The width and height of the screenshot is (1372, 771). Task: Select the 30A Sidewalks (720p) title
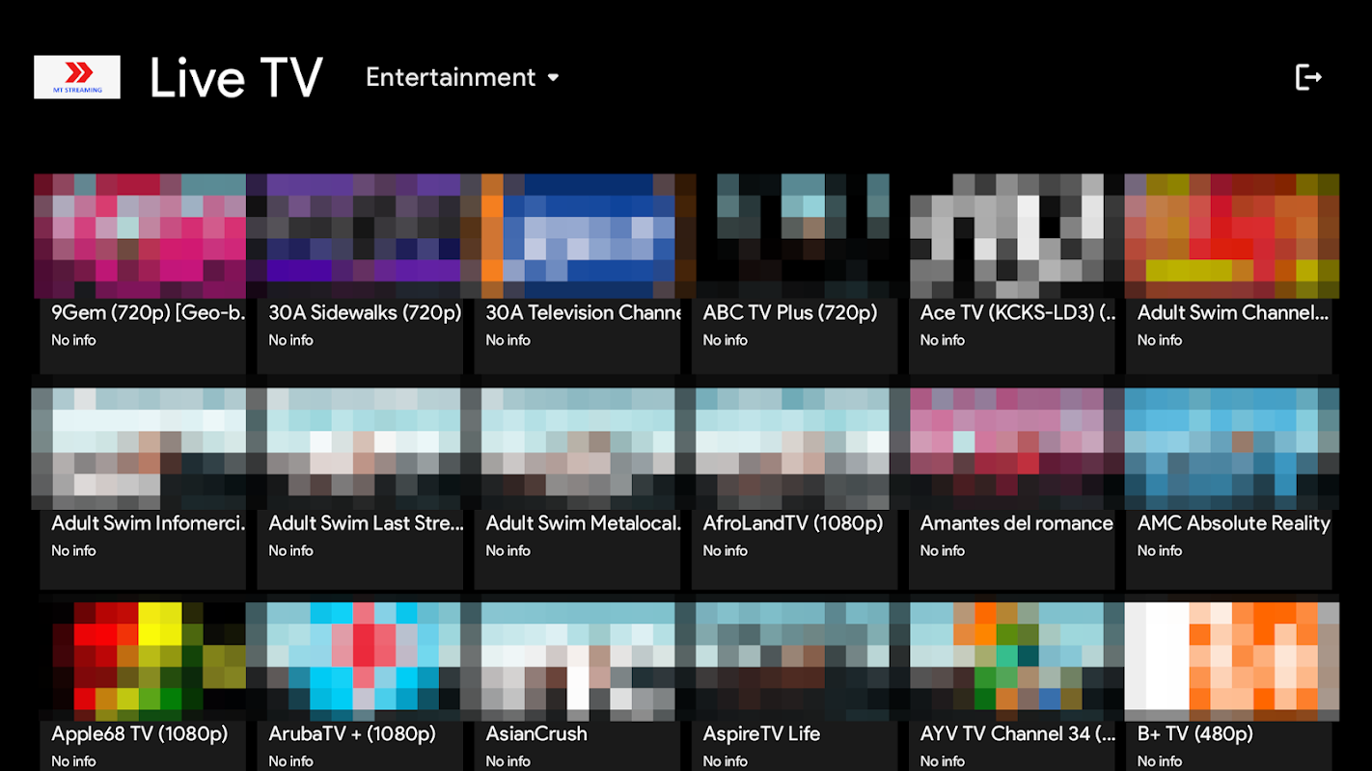(x=366, y=312)
